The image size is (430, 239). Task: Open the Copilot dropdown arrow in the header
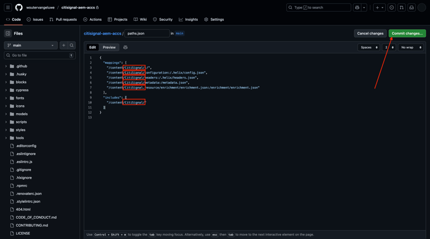click(364, 7)
